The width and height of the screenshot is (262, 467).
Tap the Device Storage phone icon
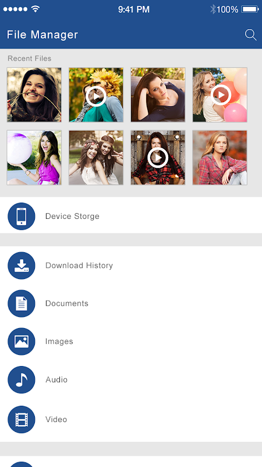pos(22,216)
